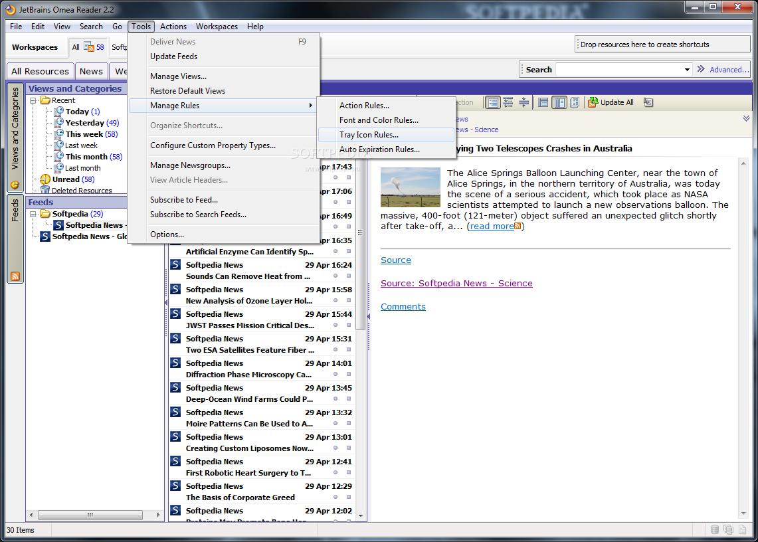Open the read more link
The image size is (758, 542).
coord(492,226)
